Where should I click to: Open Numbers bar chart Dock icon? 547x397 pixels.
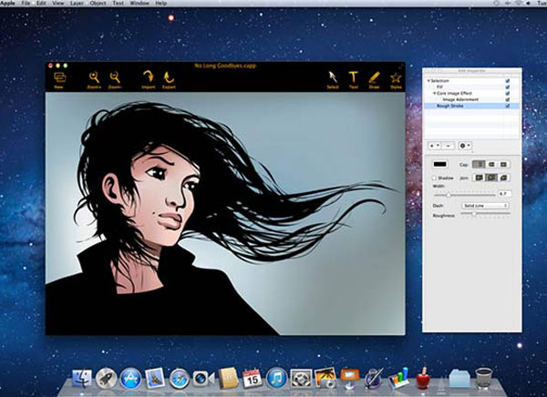(398, 378)
